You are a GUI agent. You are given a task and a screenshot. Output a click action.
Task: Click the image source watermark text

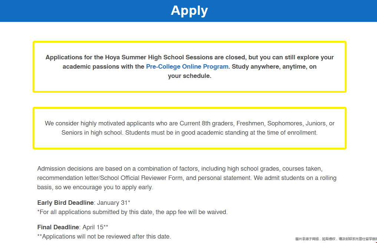click(335, 239)
